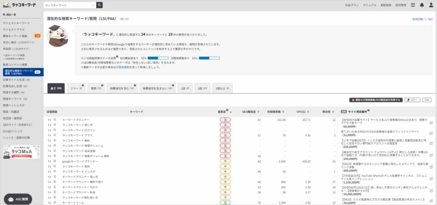Switch to 検索語句を含まない tab
The width and height of the screenshot is (437, 205).
pyautogui.click(x=157, y=88)
